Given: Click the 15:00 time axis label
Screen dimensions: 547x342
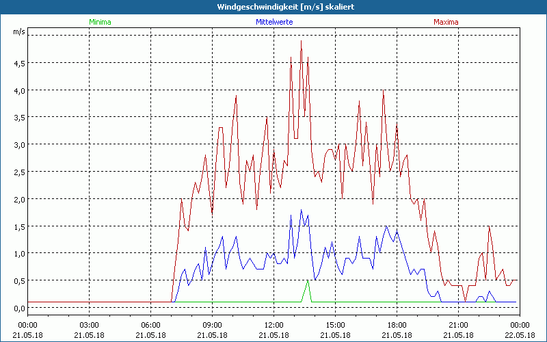Looking at the screenshot, I should (336, 325).
